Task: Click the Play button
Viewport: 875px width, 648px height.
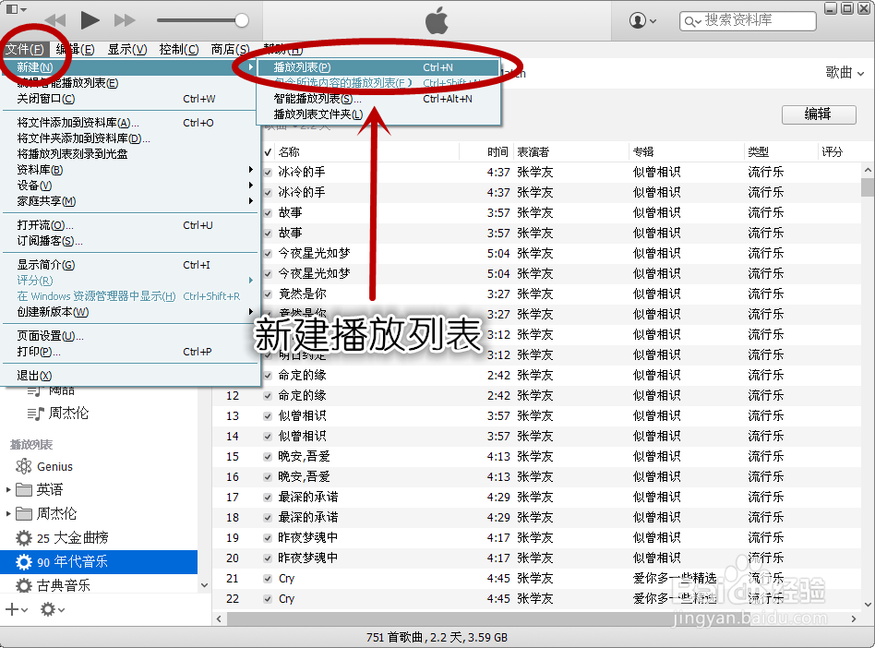Action: (x=90, y=20)
